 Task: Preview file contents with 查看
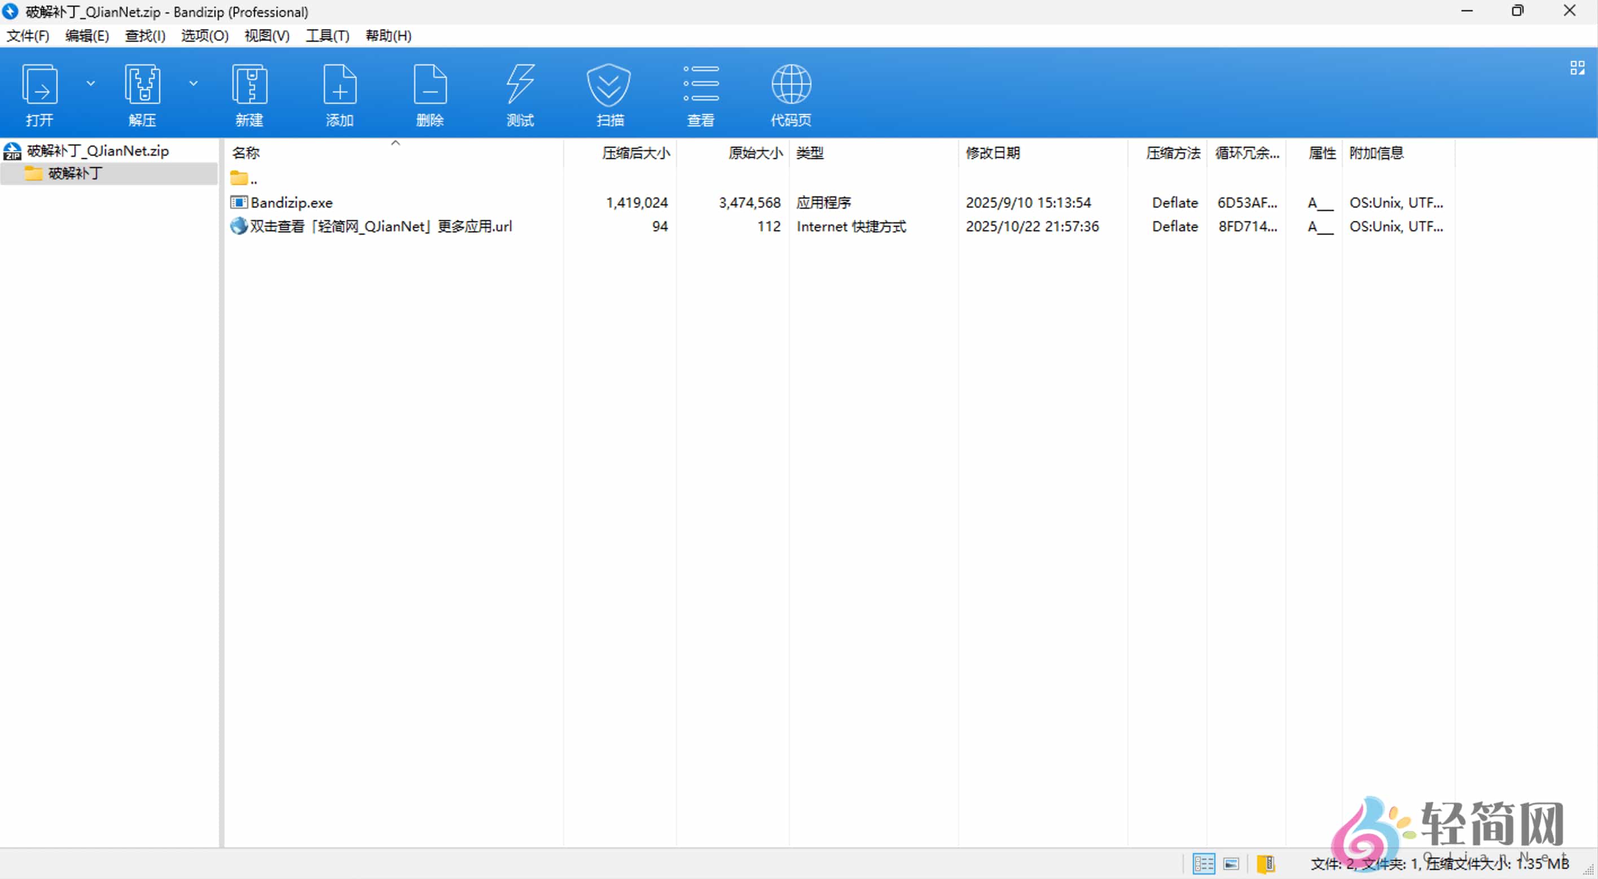click(x=700, y=93)
